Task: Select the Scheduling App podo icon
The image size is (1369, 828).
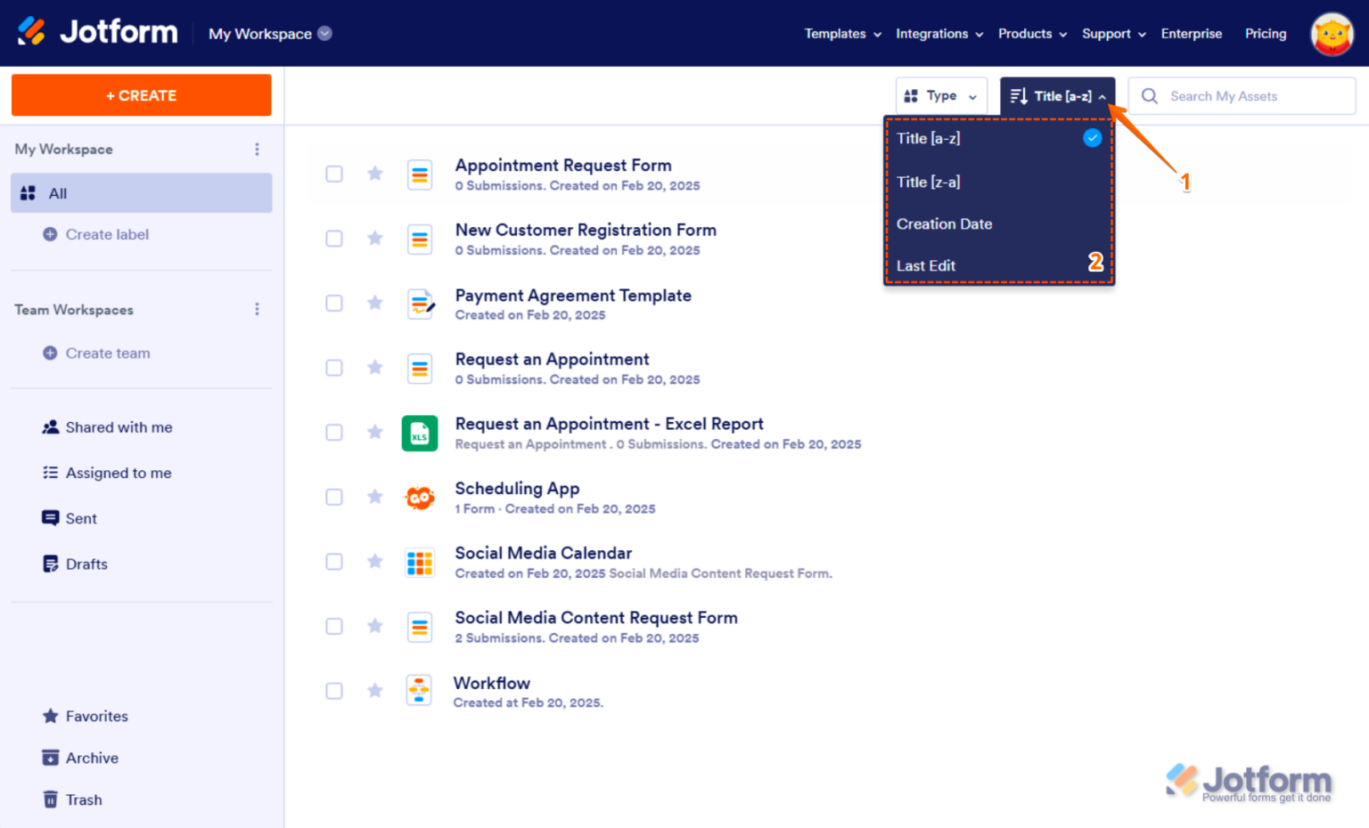Action: 419,497
